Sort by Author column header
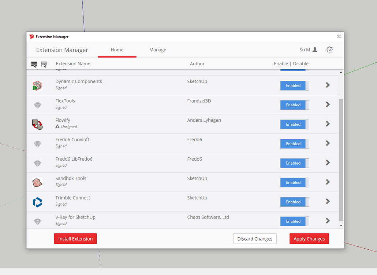Image resolution: width=377 pixels, height=275 pixels. click(x=197, y=63)
